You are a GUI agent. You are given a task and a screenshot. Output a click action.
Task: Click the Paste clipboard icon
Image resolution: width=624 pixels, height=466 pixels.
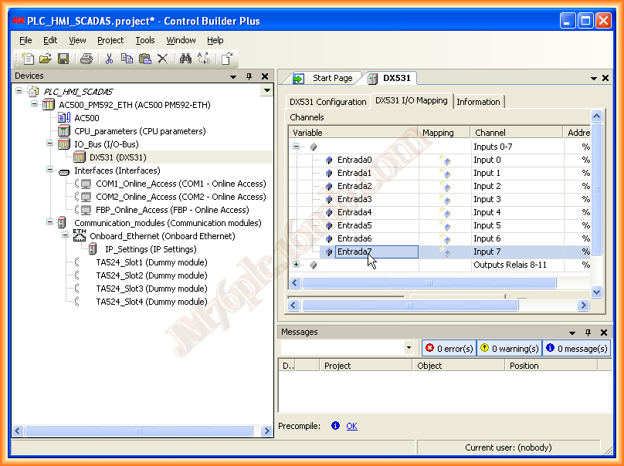(144, 59)
